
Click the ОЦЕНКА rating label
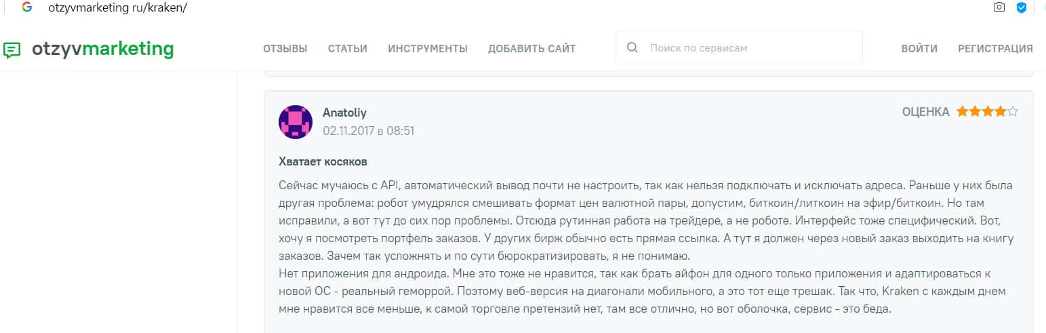(x=925, y=112)
